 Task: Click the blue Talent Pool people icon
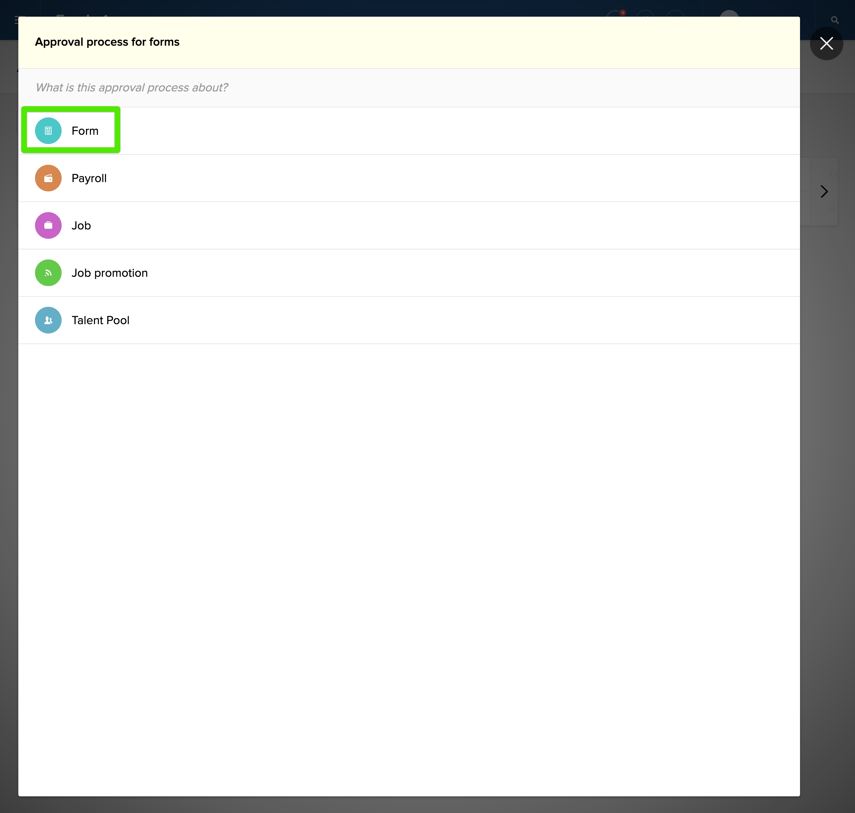click(x=48, y=320)
